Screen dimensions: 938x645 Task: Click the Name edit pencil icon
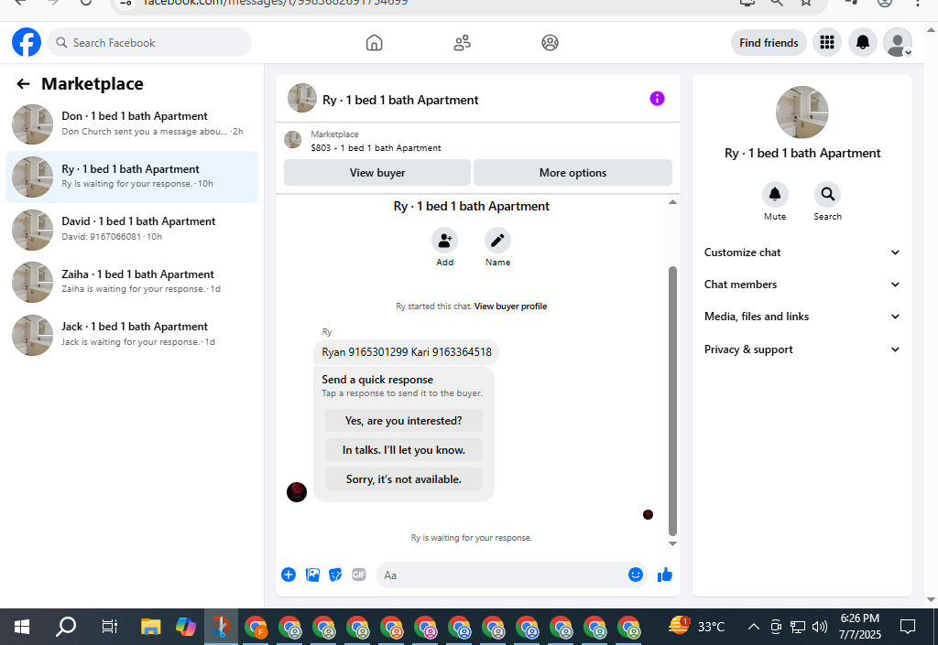[x=497, y=241]
